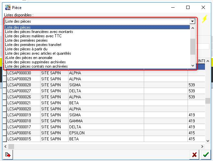Image resolution: width=213 pixels, height=161 pixels.
Task: Choose 'Liste des pièces matières avec TTC'
Action: click(x=34, y=36)
